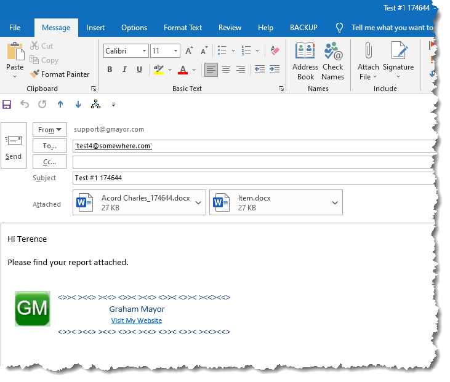Toggle bold formatting
Screen dimensions: 450x382
pyautogui.click(x=110, y=70)
